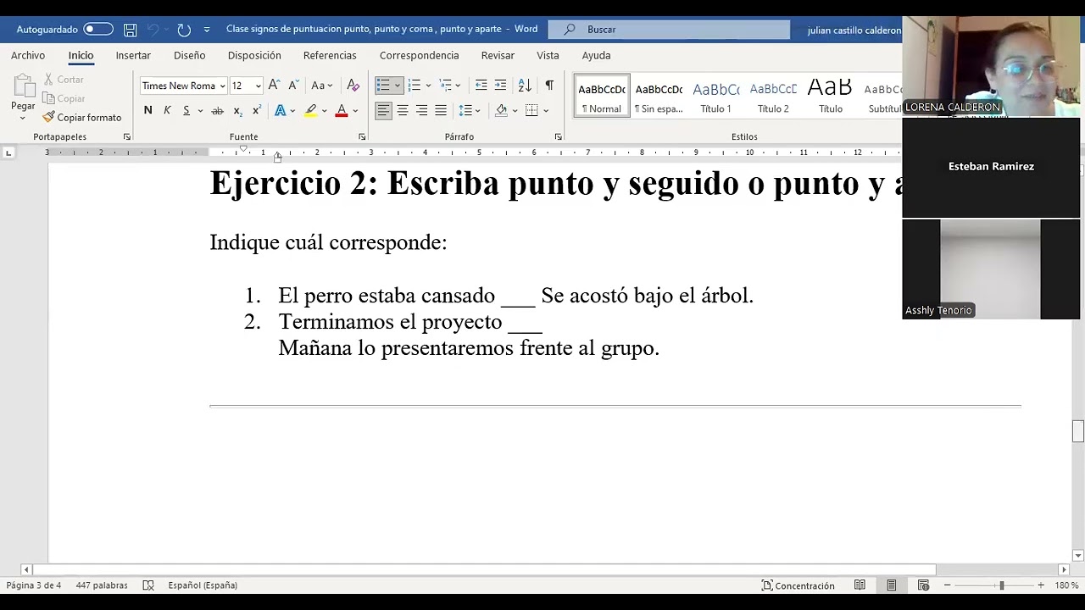Apply superscript x² formatting
This screenshot has height=610, width=1085.
tap(256, 111)
